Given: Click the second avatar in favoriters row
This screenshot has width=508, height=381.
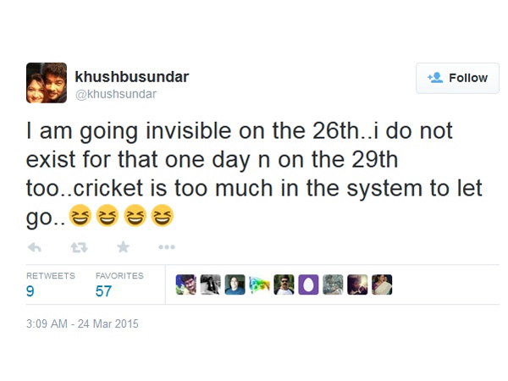Looking at the screenshot, I should [x=210, y=284].
